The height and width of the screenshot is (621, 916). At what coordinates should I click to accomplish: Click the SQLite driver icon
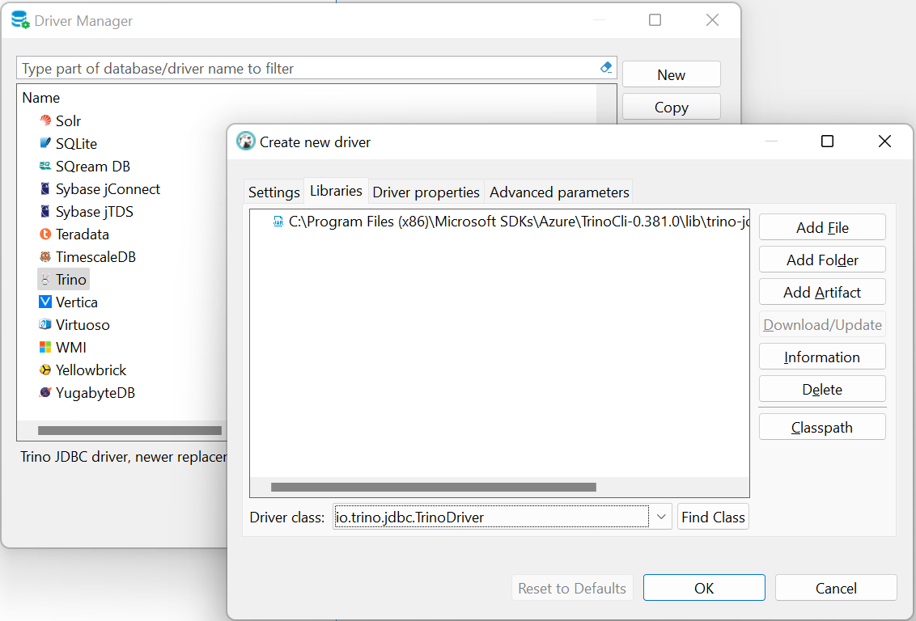pyautogui.click(x=45, y=143)
